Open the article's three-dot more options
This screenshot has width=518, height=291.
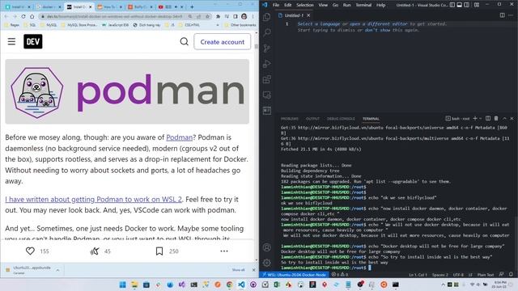(224, 251)
